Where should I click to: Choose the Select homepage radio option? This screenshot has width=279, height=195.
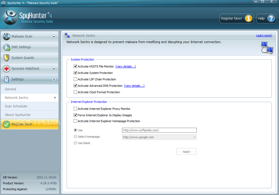click(x=75, y=137)
